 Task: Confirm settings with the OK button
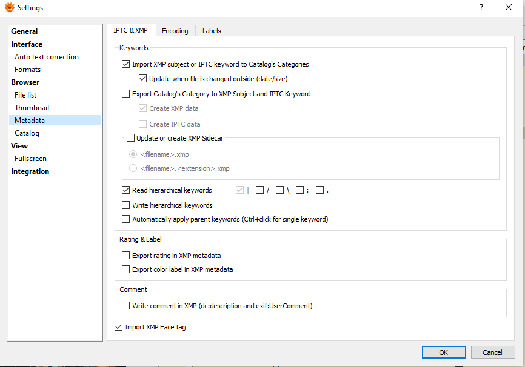click(444, 352)
